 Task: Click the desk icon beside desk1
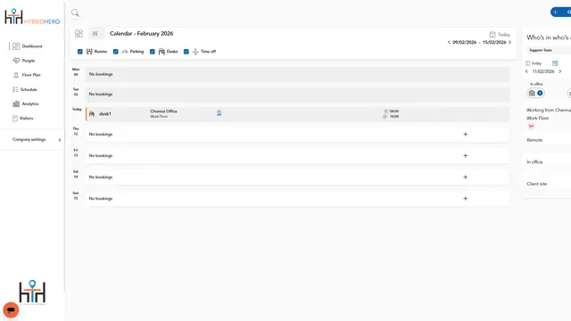point(92,114)
